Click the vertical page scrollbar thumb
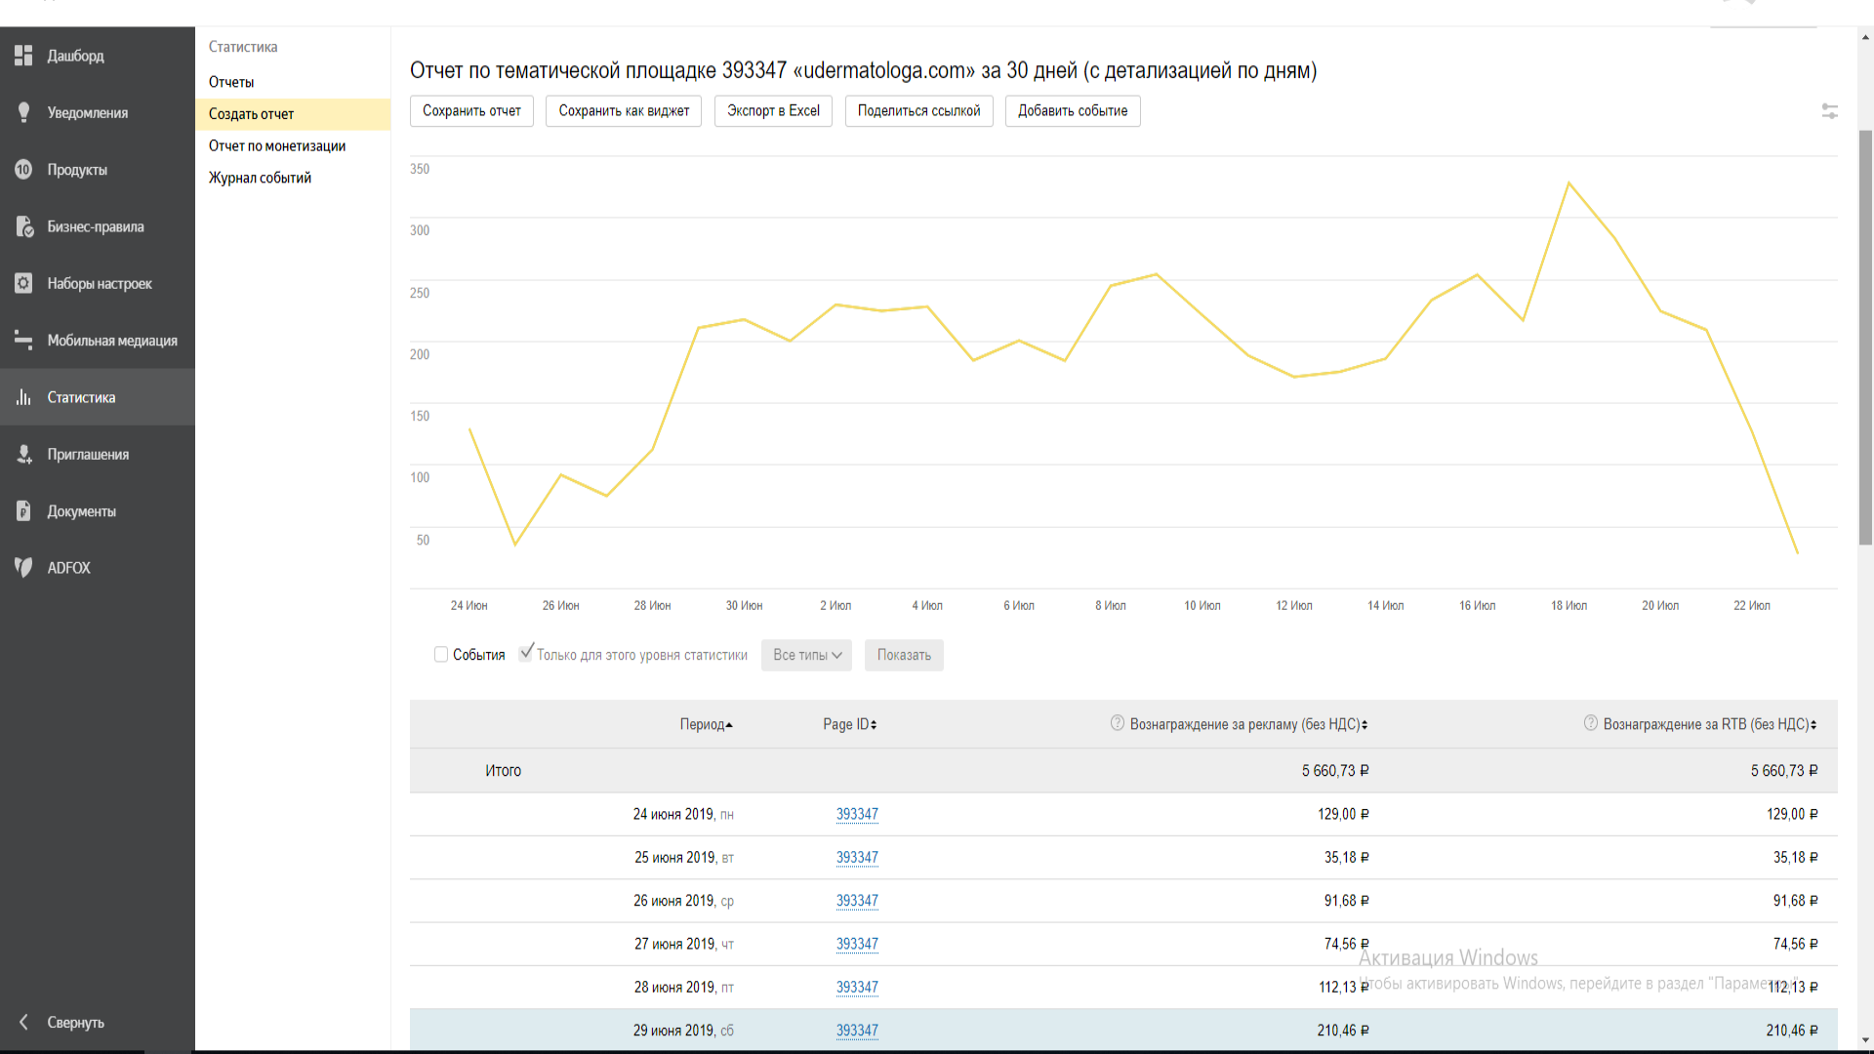 1865,337
